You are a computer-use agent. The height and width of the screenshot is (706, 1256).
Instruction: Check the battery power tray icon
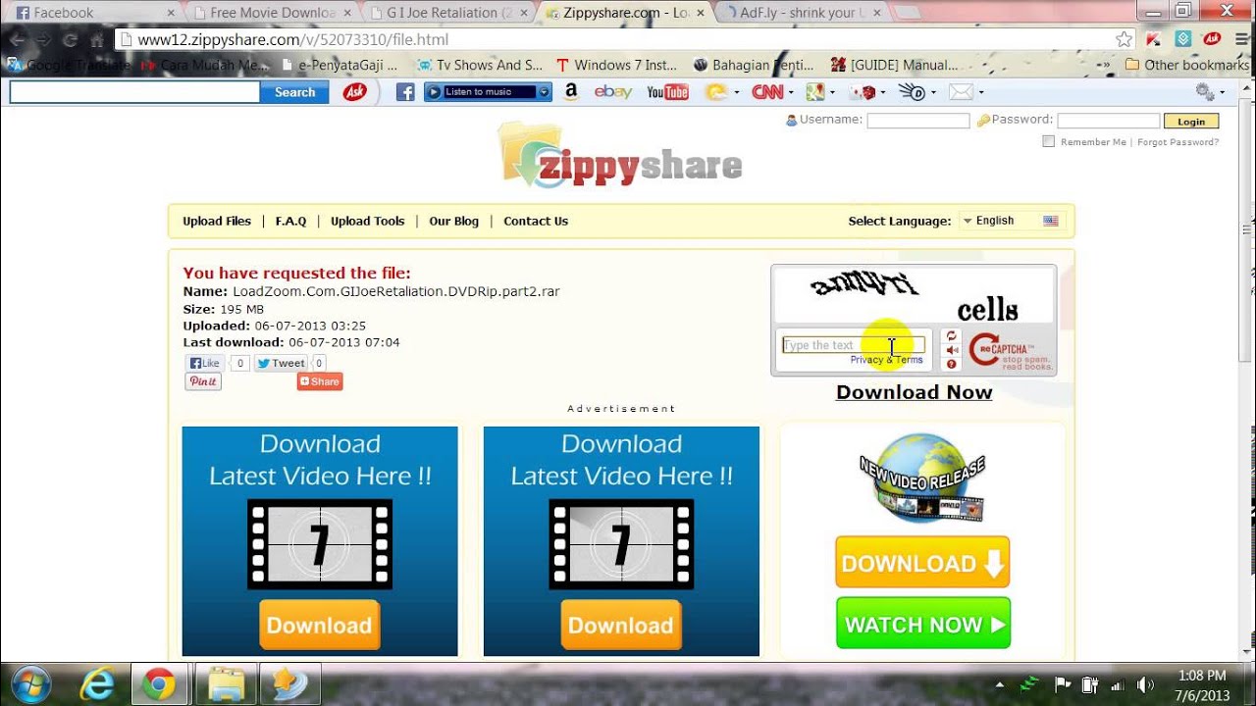1089,684
